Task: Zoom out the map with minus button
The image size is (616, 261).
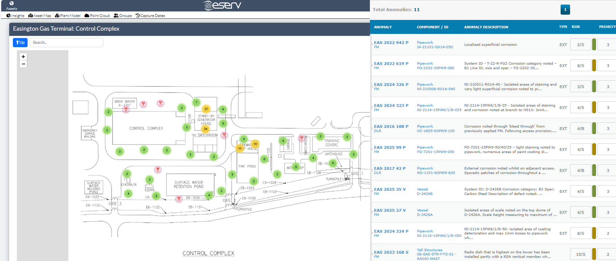Action: [23, 64]
